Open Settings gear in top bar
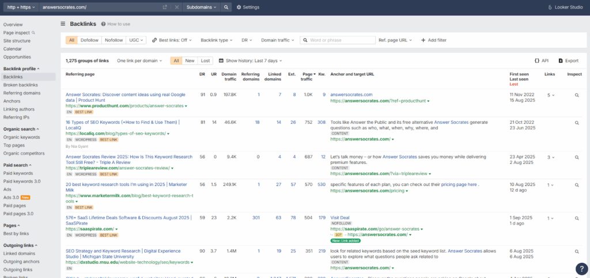 point(248,7)
